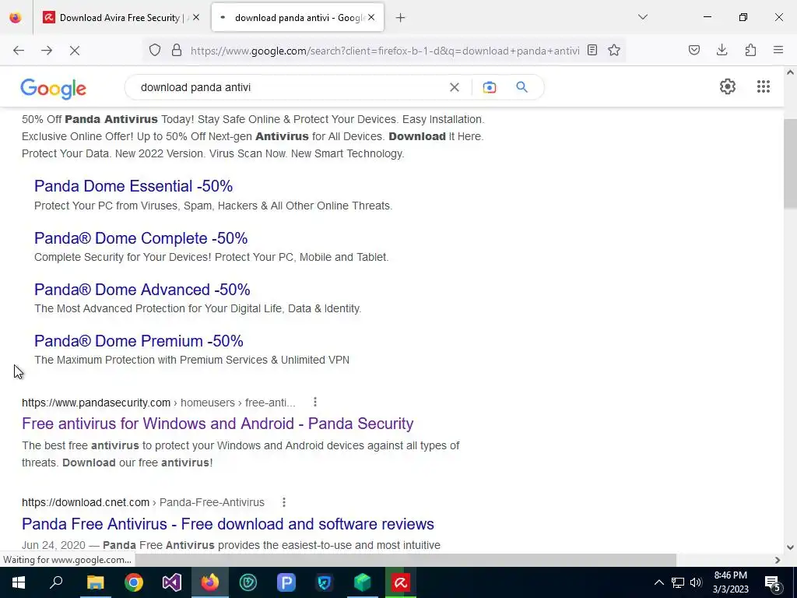List all tabs dropdown arrow

click(x=643, y=17)
